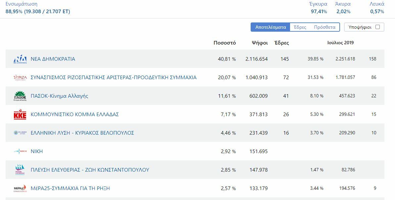The height and width of the screenshot is (200, 395).
Task: Click the Ελληνική Λύση round logo
Action: point(20,133)
